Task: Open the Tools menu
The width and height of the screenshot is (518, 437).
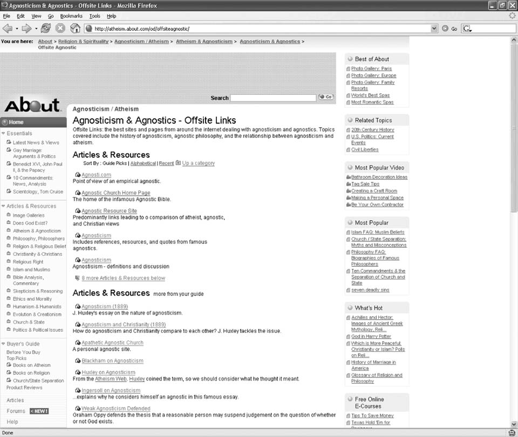Action: point(94,16)
